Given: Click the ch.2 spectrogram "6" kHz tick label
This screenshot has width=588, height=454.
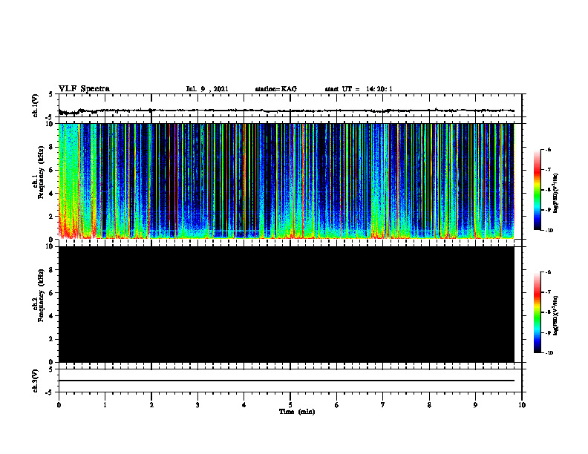Looking at the screenshot, I should pyautogui.click(x=53, y=293).
